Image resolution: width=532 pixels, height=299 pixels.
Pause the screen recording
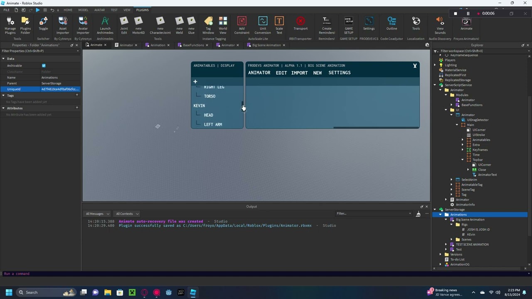468,14
